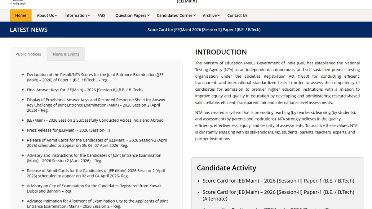Expand the About Us dropdown
This screenshot has width=372, height=209.
(x=47, y=15)
